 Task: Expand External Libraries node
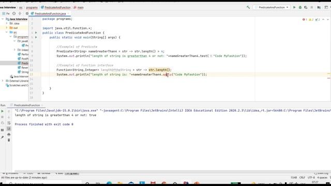pos(3,81)
